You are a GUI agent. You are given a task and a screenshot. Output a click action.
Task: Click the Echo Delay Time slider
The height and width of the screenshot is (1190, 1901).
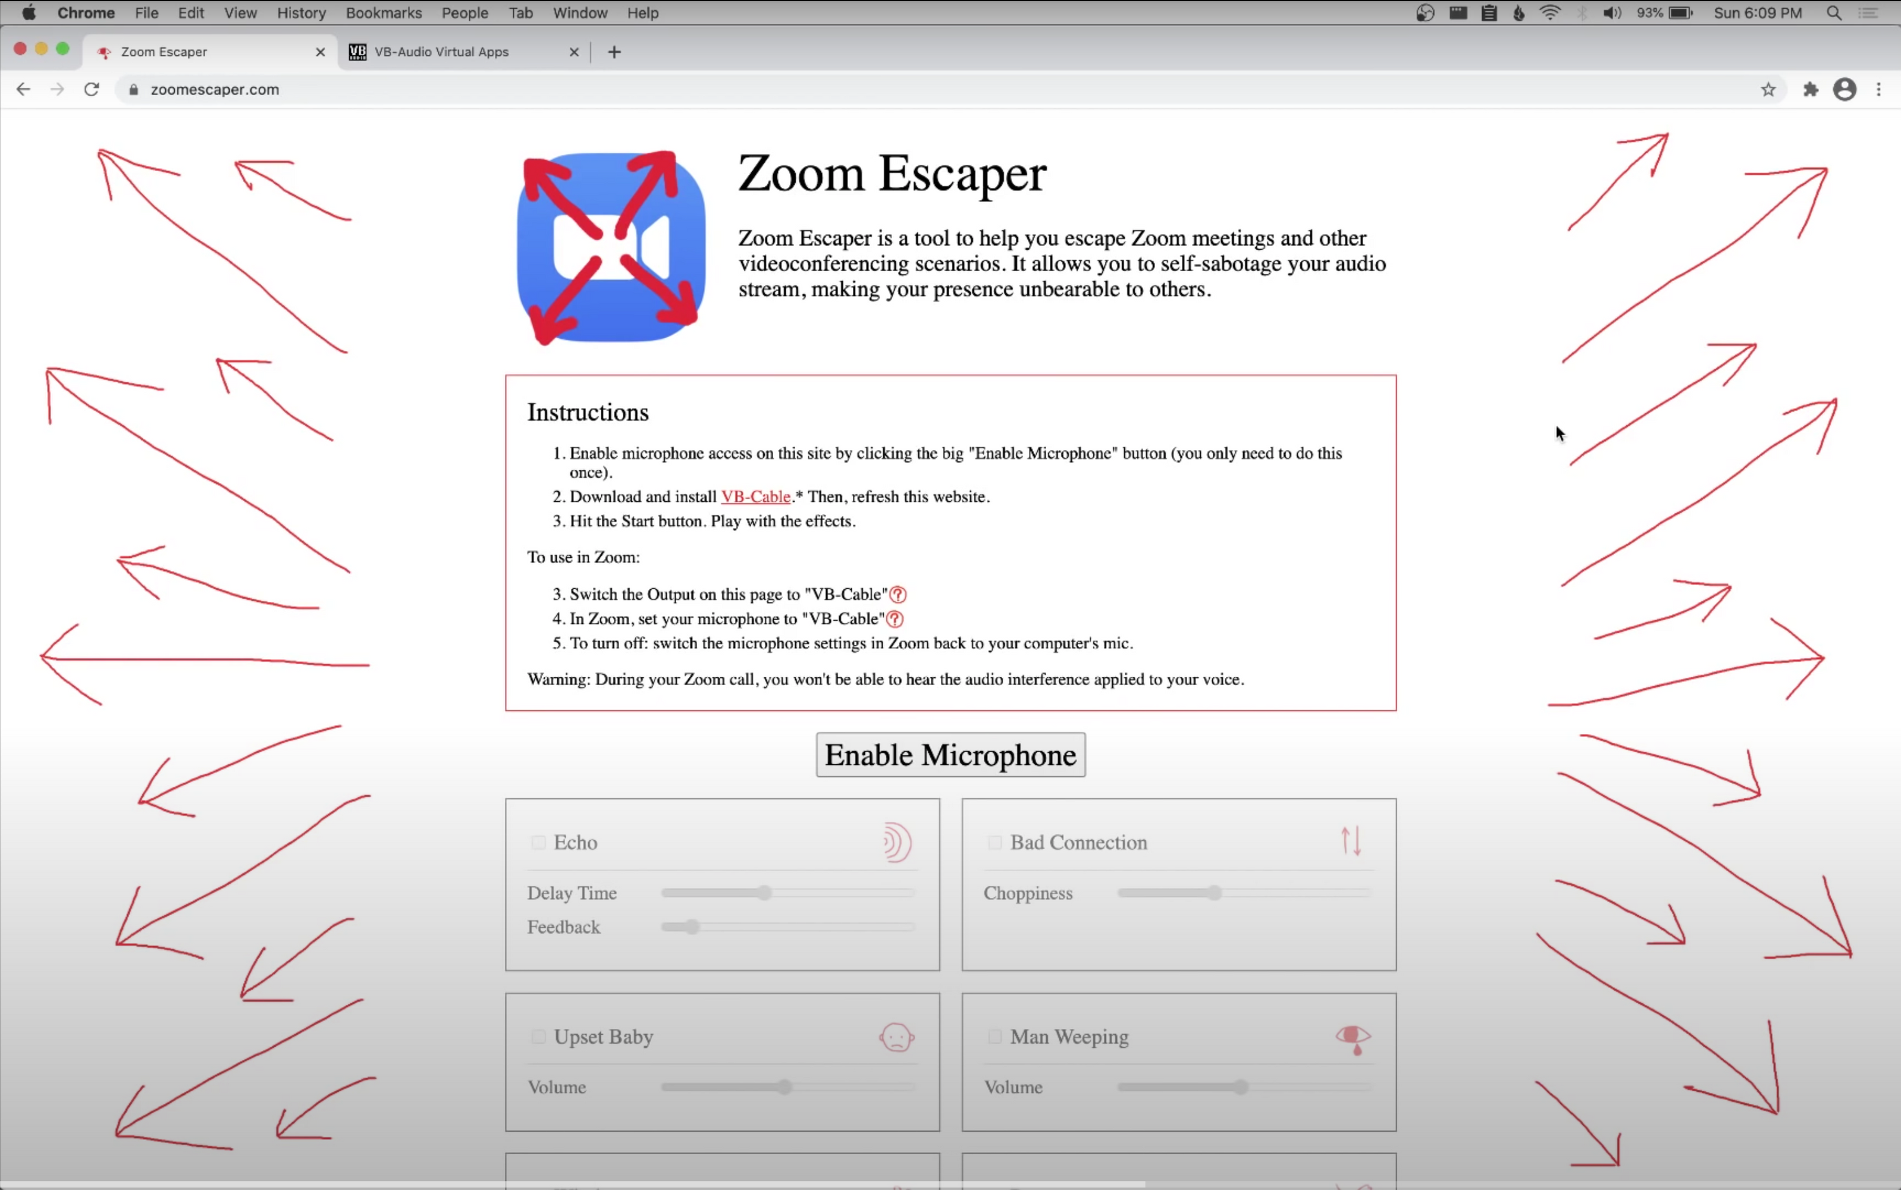click(788, 892)
